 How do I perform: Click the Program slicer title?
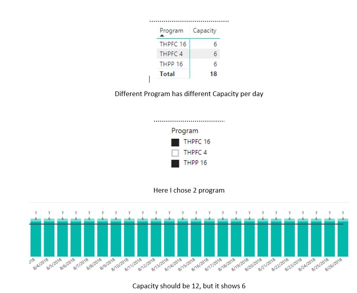(x=185, y=131)
